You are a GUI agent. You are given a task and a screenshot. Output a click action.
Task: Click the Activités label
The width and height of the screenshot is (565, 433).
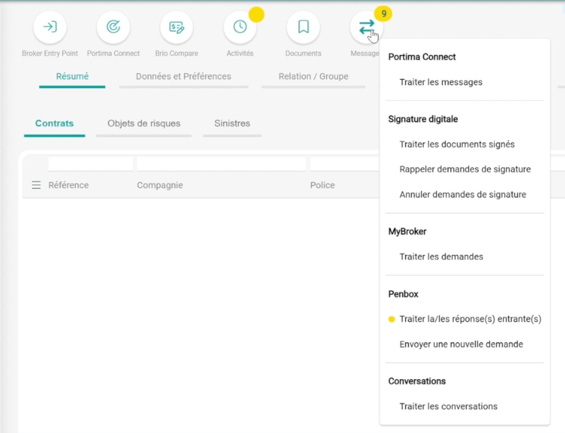click(x=240, y=53)
